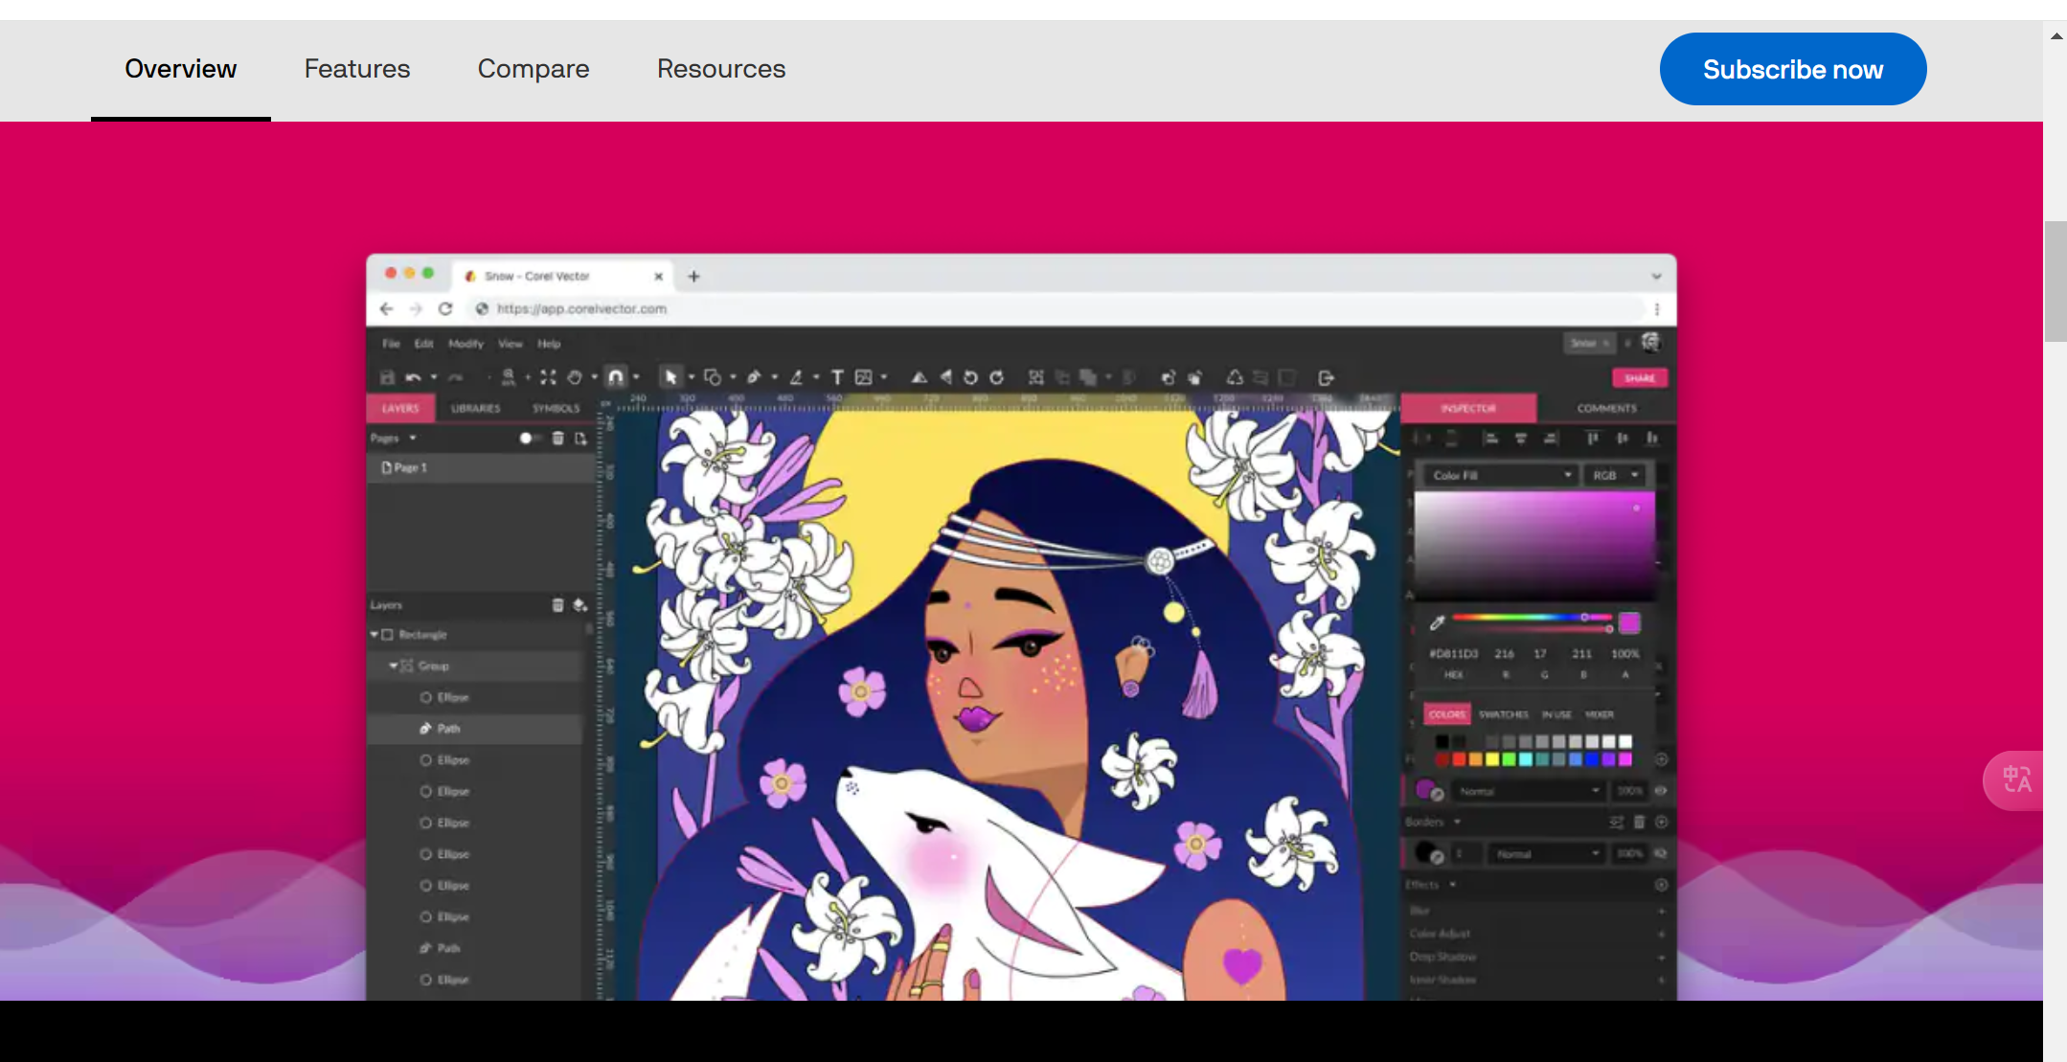
Task: Open the browser tab list chevron
Action: [1656, 276]
